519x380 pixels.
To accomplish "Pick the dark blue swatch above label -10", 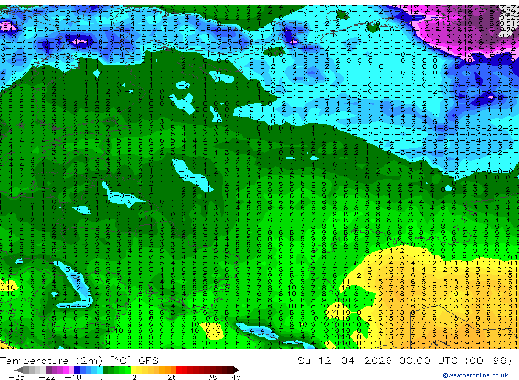I will [x=77, y=370].
